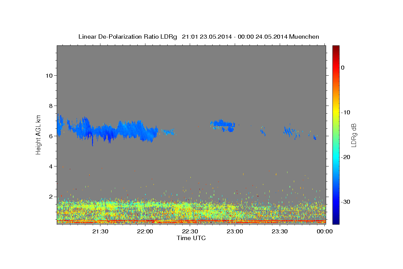Click the '22:00' time axis label
403x269 pixels.
point(145,231)
